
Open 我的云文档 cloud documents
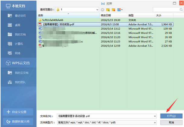[x=18, y=73]
